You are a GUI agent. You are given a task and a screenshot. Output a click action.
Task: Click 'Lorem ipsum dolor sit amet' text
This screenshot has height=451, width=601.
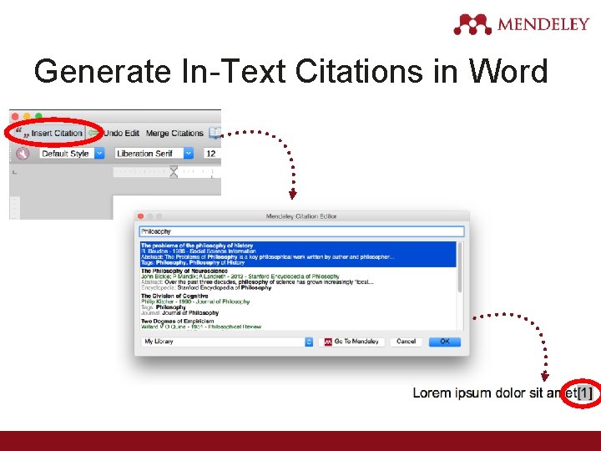pos(494,393)
